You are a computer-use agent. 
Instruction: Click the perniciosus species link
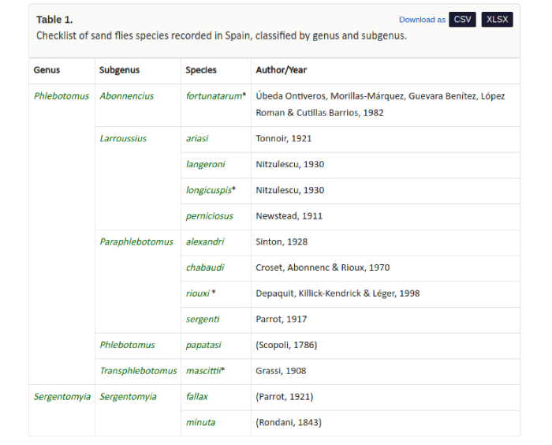pyautogui.click(x=209, y=216)
